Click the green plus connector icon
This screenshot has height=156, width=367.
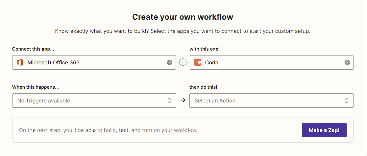[183, 62]
